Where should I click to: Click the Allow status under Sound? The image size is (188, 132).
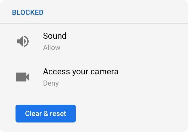(52, 48)
